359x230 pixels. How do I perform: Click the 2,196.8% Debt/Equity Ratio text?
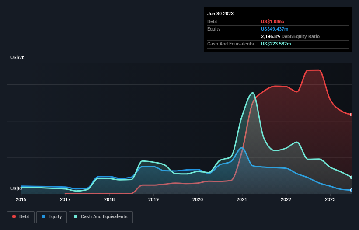tap(290, 36)
